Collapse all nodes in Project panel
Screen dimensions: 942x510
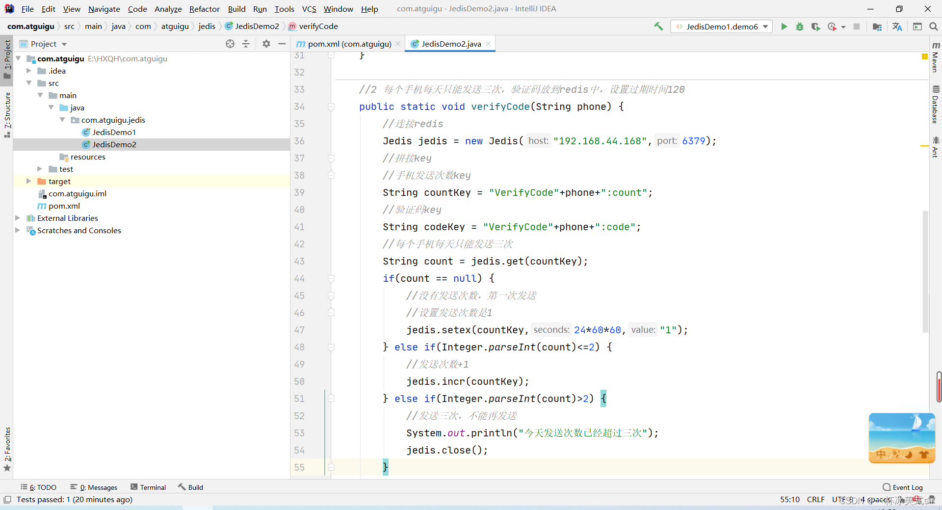tap(246, 44)
